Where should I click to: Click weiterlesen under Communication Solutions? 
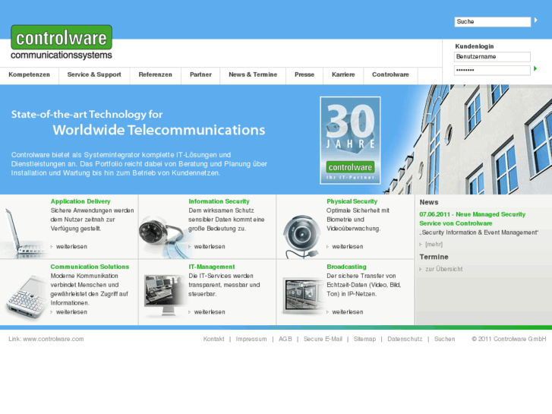pos(71,312)
